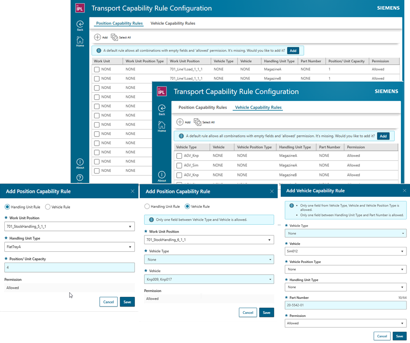Check the 701_Line1Load MagazineA row checkbox
The height and width of the screenshot is (343, 410).
coord(97,69)
